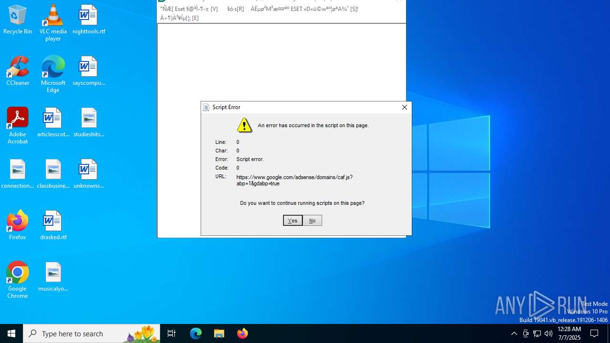Open the Eset [V] menu in background window
The width and height of the screenshot is (610, 343).
(x=189, y=9)
